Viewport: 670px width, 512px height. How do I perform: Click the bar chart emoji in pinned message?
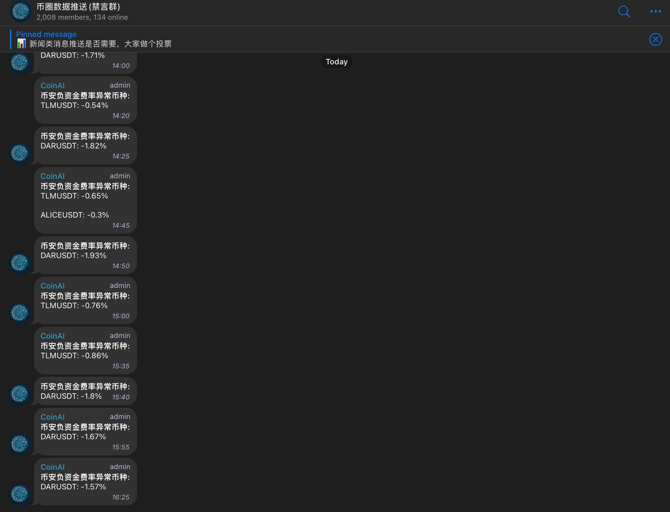pos(21,44)
